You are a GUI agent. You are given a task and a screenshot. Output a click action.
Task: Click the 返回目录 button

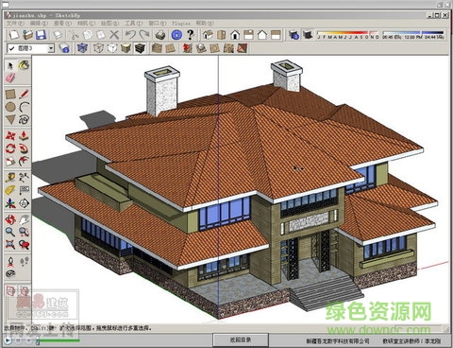click(x=241, y=340)
